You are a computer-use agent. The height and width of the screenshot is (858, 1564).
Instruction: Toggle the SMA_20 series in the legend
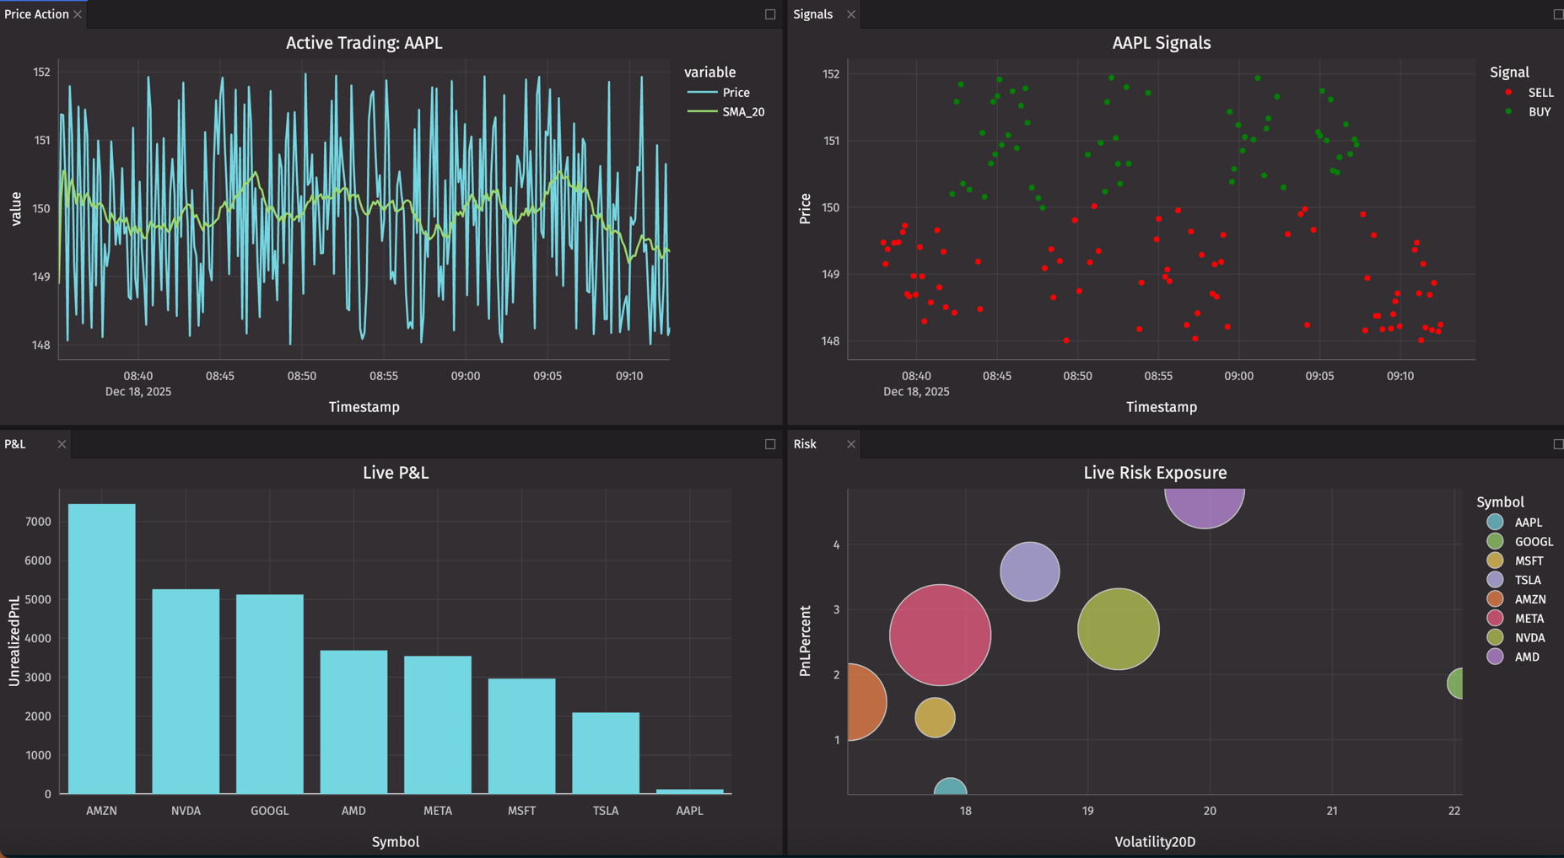pos(742,112)
